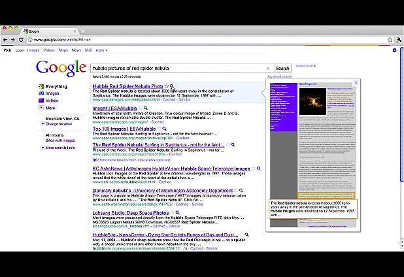Go back using the browser back arrow
The image size is (404, 277).
5,40
